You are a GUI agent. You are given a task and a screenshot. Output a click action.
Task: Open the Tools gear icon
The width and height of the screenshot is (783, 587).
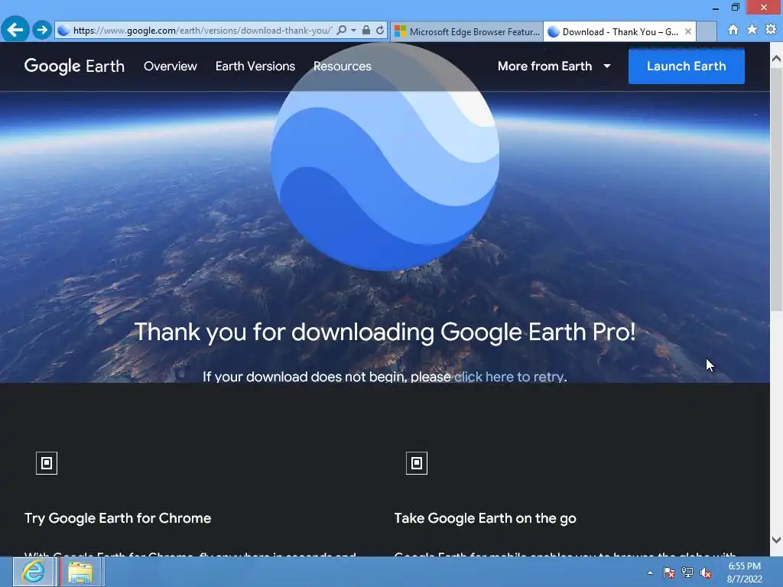tap(771, 30)
